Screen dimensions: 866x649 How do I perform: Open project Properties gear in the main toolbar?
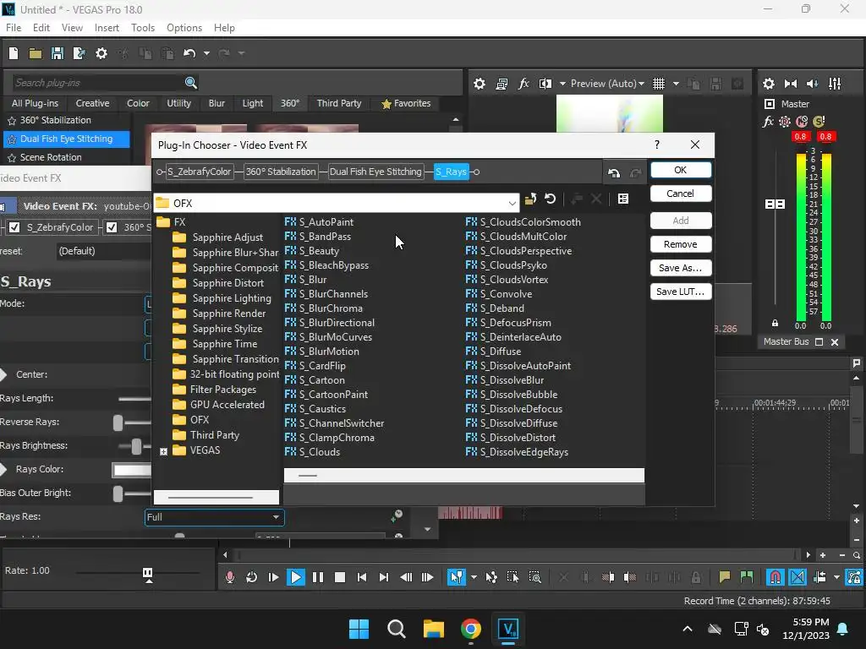[x=101, y=53]
